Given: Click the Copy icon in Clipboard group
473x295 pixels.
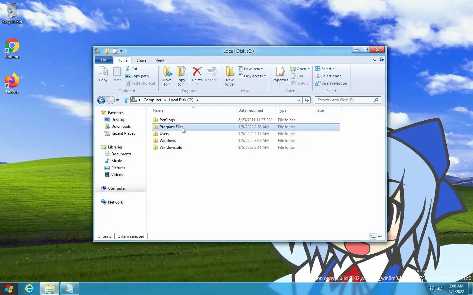Looking at the screenshot, I should click(103, 71).
